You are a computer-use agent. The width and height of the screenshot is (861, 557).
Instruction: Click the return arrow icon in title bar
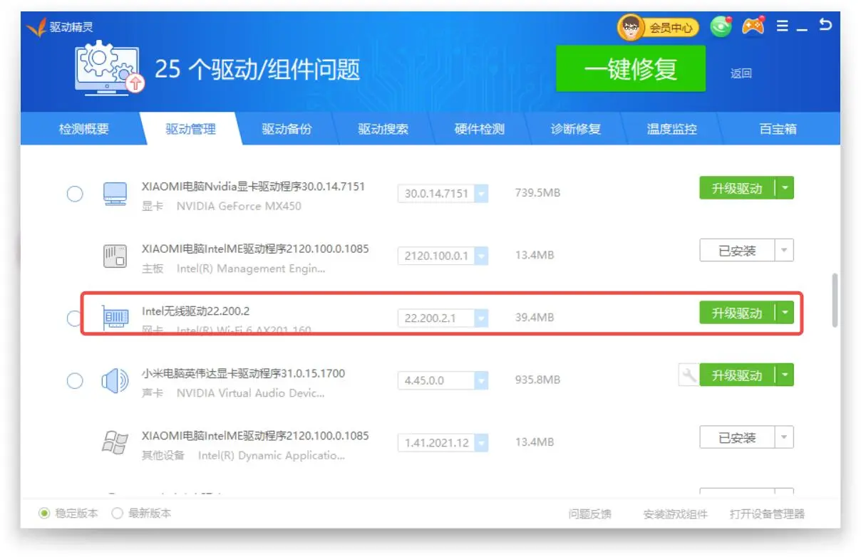(x=825, y=26)
